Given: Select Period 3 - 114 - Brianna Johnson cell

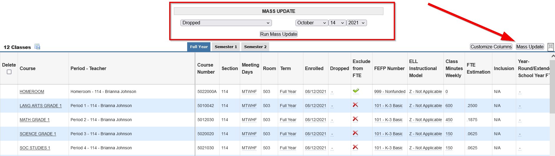Looking at the screenshot, I should [x=101, y=134].
